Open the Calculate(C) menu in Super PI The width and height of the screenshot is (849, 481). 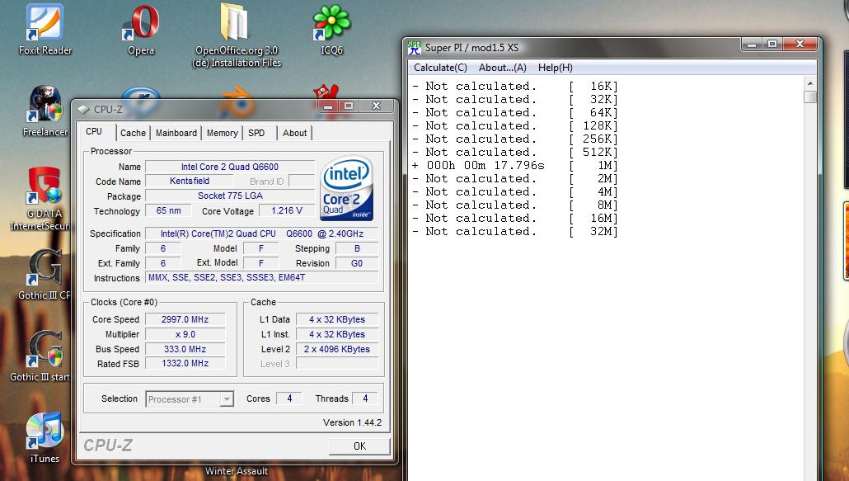point(440,68)
